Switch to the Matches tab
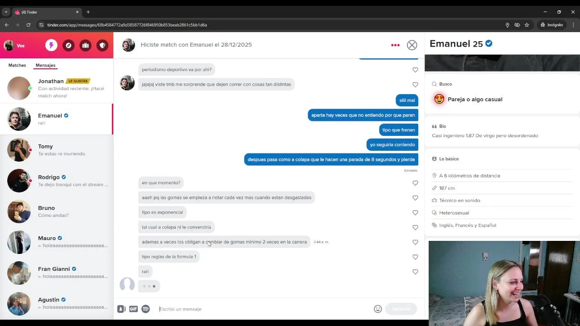The height and width of the screenshot is (326, 580). tap(17, 65)
